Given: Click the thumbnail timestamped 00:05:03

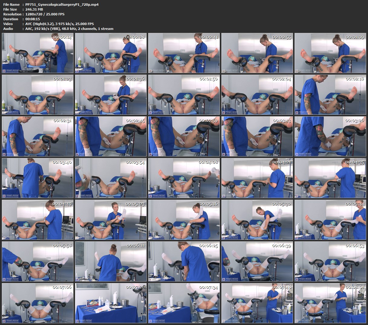Looking at the screenshot, I should (111, 220).
